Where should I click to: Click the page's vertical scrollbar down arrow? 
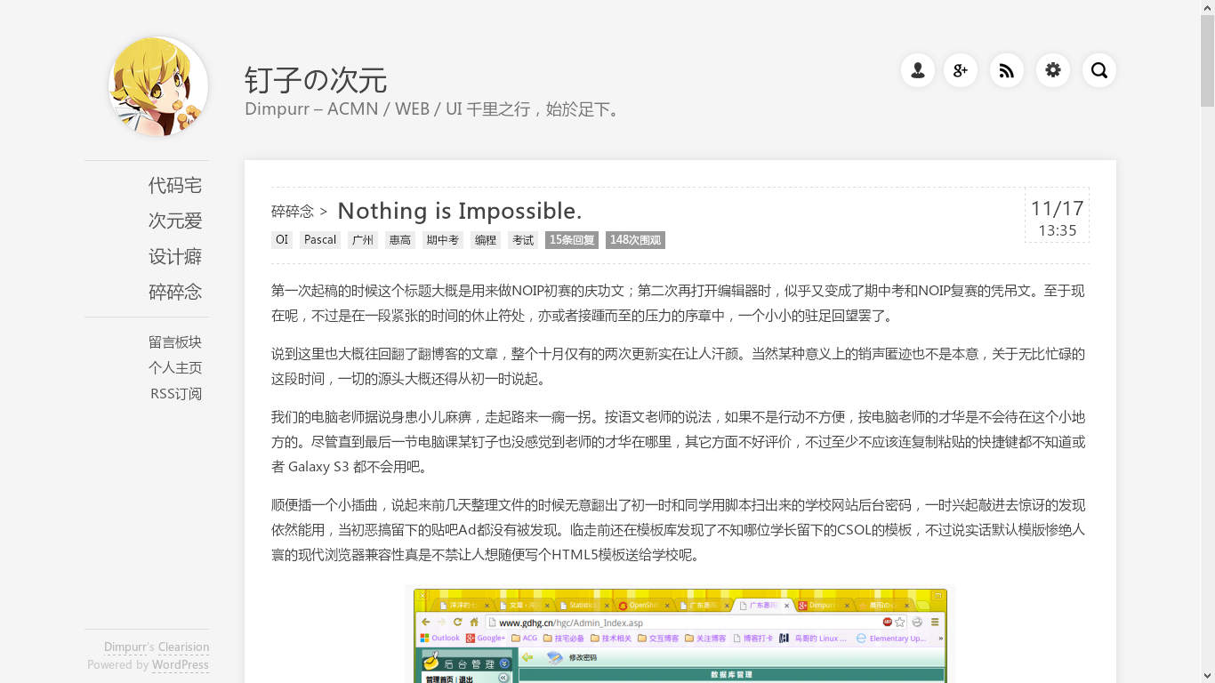[x=1207, y=675]
